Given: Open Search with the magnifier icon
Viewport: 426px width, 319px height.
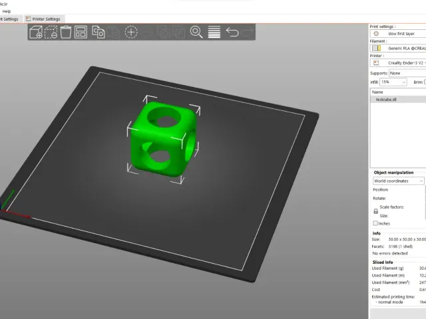Looking at the screenshot, I should [x=196, y=32].
